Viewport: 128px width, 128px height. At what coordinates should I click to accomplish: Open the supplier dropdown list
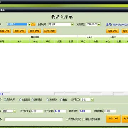29,24
